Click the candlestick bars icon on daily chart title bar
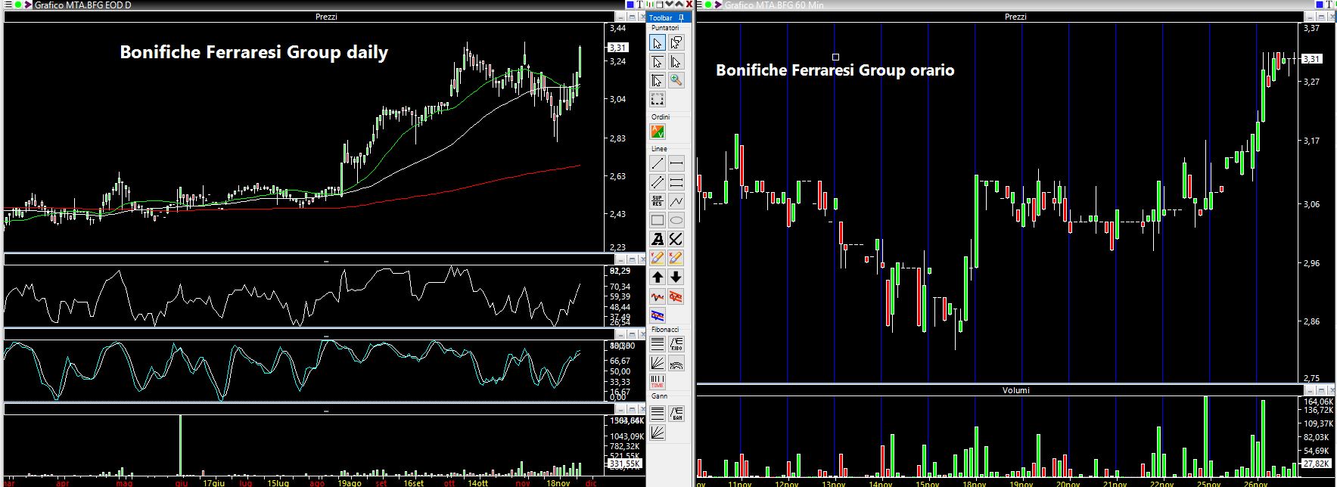Viewport: 1337px width, 487px height. pyautogui.click(x=649, y=5)
